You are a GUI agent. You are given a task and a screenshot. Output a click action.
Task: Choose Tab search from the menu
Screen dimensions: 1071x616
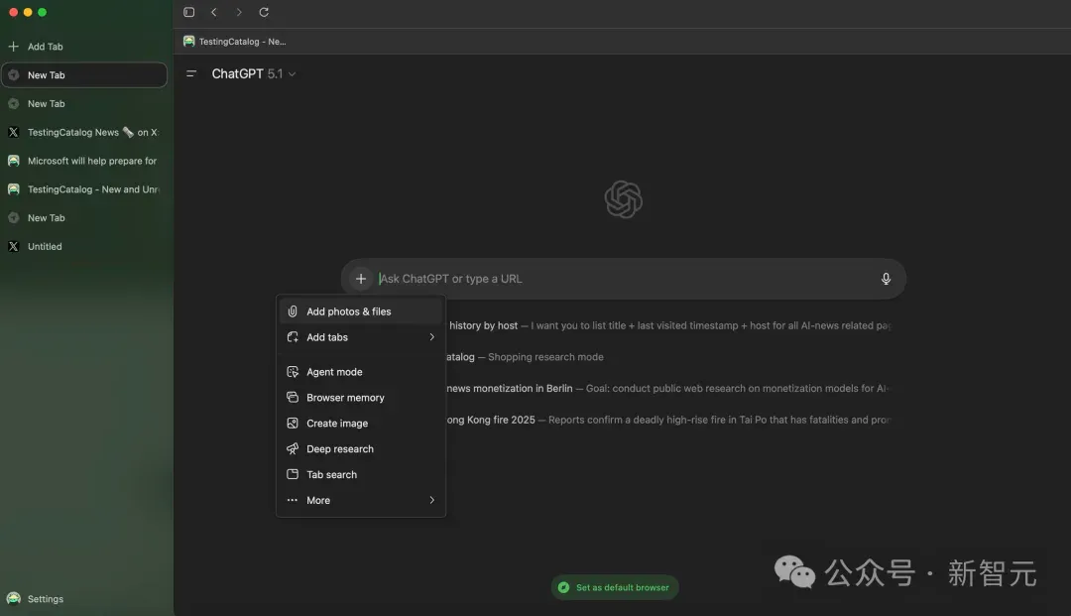pos(361,474)
